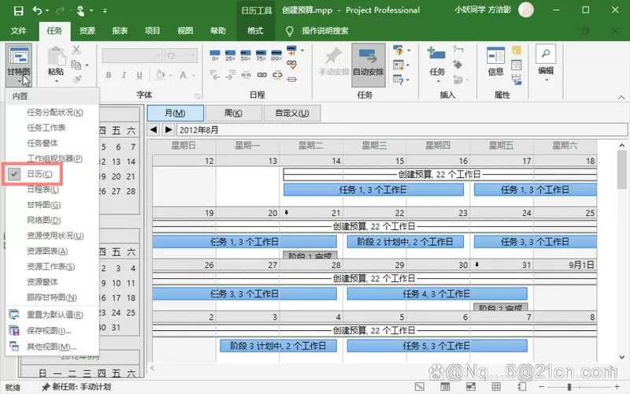Click the Inactivate task icon
Viewport: 630px width, 394px height.
[292, 80]
